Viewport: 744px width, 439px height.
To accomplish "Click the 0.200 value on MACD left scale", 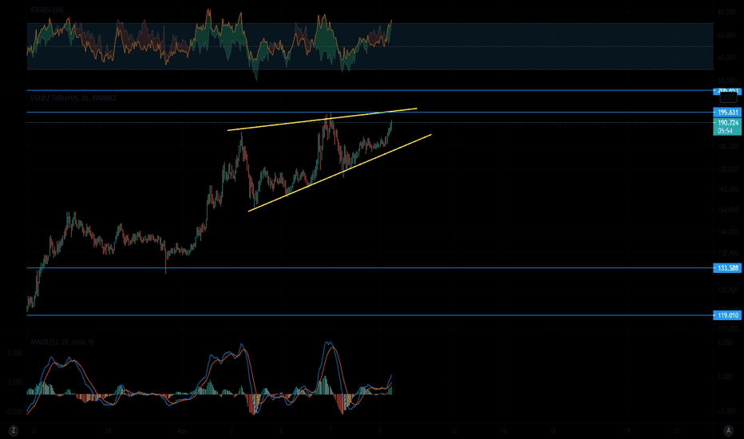I will 14,353.
